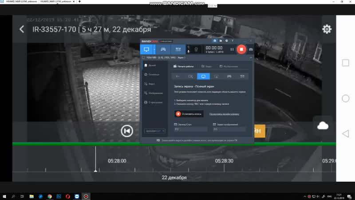The width and height of the screenshot is (355, 200).
Task: Open camera settings gear icon
Action: coord(327,29)
